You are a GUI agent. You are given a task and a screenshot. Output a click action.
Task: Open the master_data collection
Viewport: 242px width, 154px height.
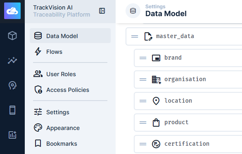(x=184, y=36)
